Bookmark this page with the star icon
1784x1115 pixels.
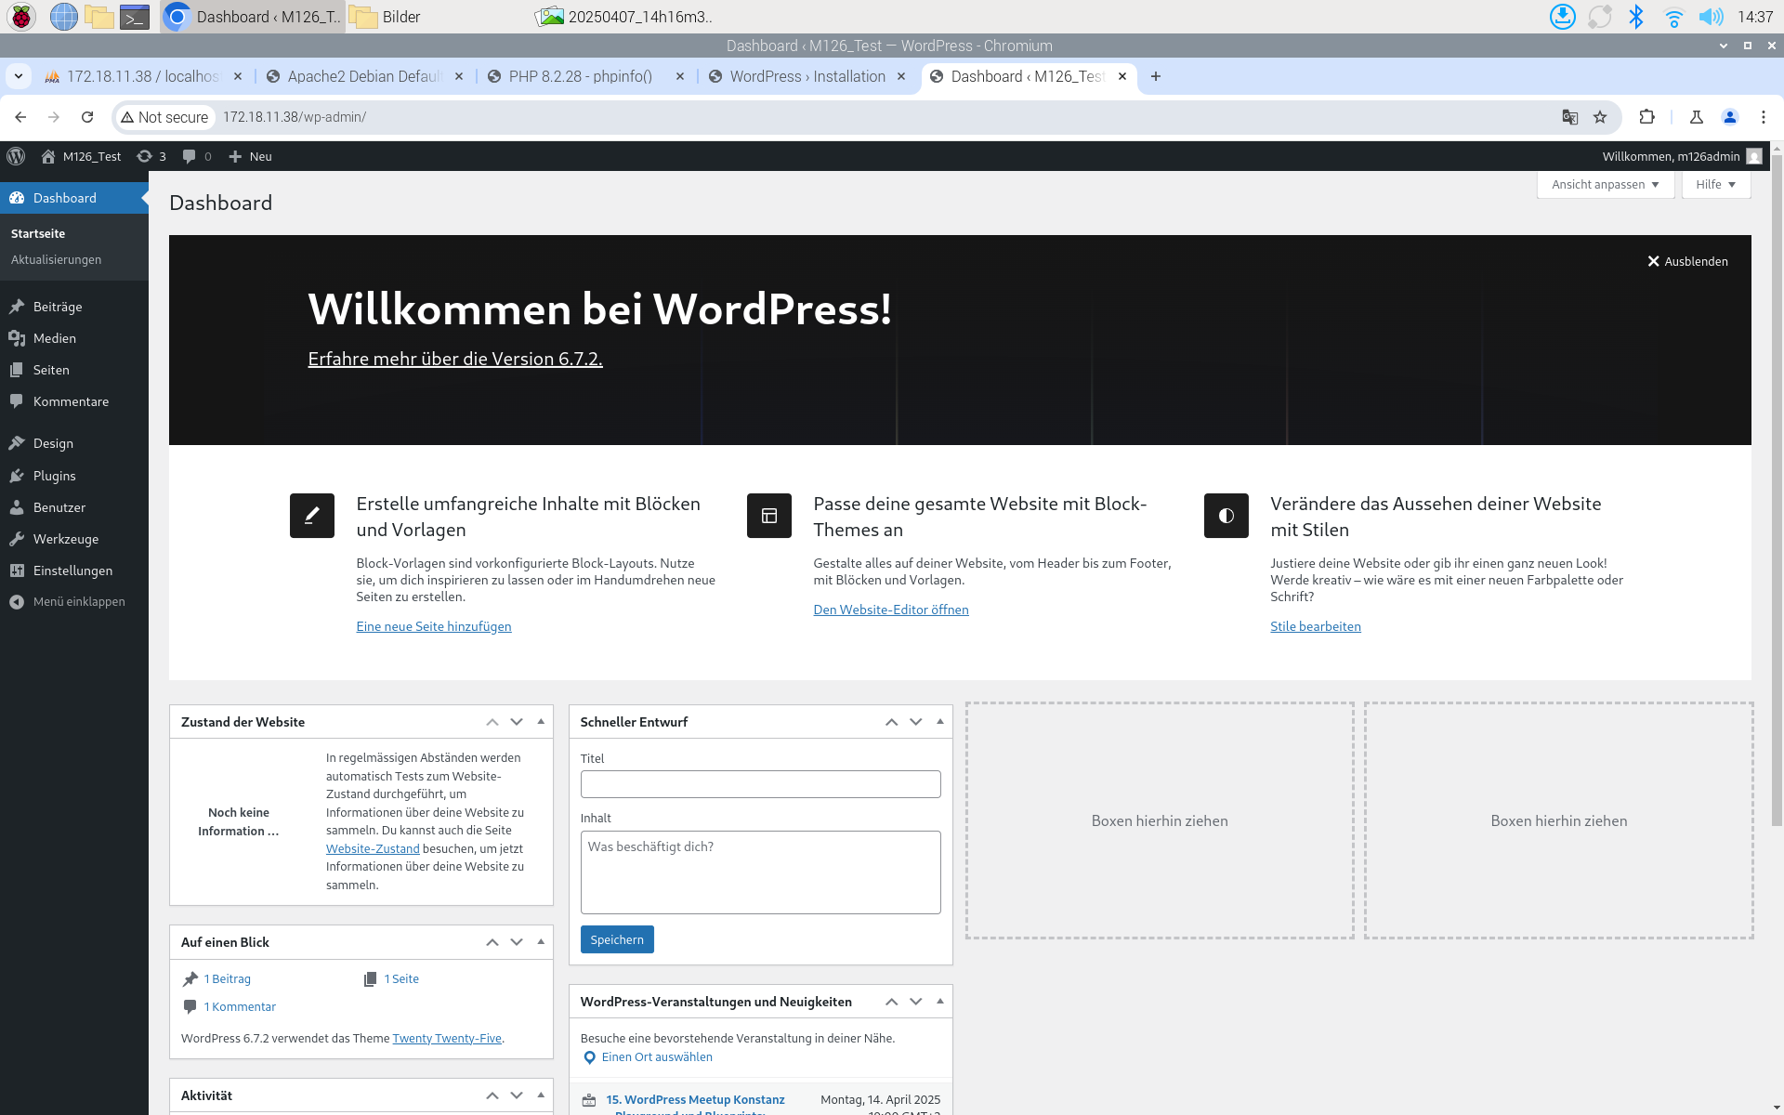[1600, 117]
